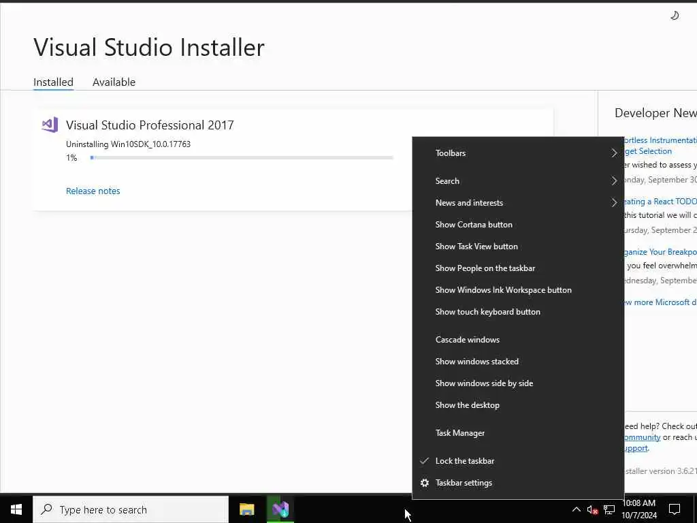Click the Developer News heading

tap(655, 113)
